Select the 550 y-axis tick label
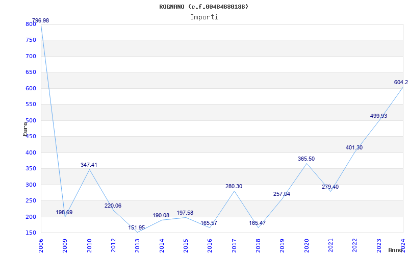Viewport: 408px width, 255px height. pyautogui.click(x=31, y=105)
